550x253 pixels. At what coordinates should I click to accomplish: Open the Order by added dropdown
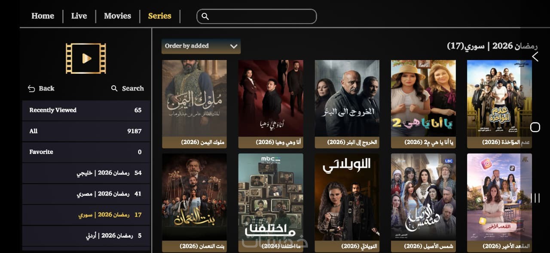pyautogui.click(x=201, y=46)
